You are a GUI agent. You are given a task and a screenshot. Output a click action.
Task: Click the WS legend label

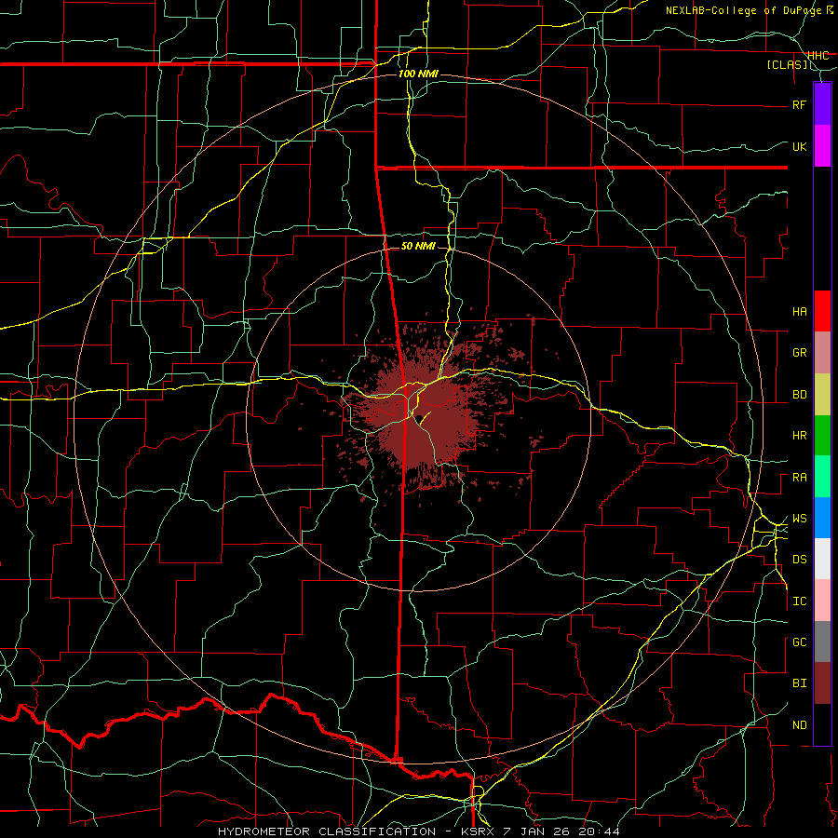799,519
